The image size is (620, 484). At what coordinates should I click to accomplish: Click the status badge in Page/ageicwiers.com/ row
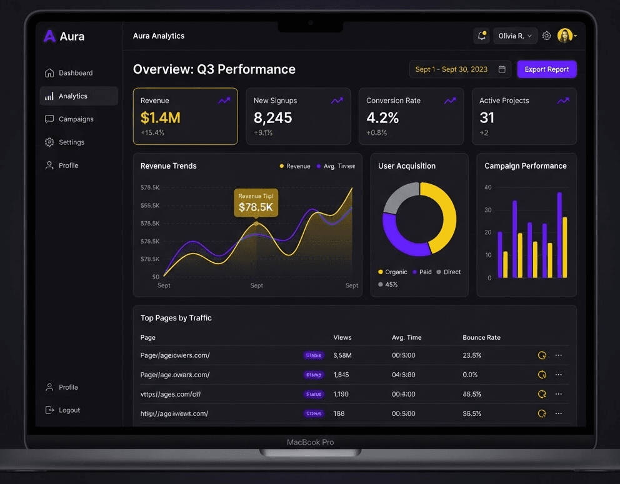tap(314, 355)
